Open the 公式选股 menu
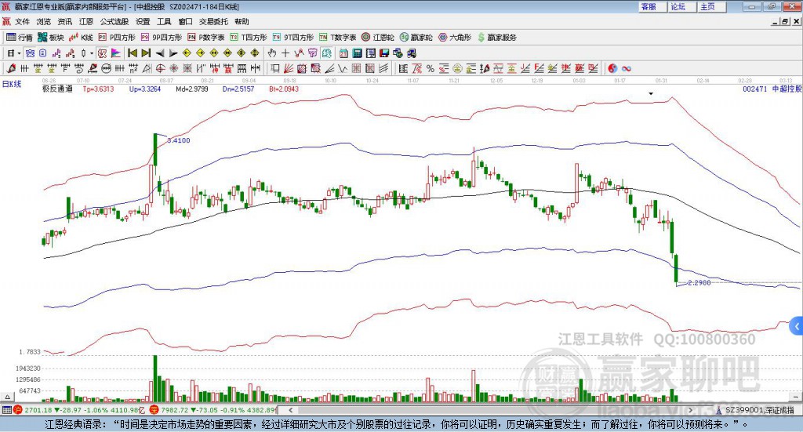Screen dimensions: 803x432 (114, 22)
